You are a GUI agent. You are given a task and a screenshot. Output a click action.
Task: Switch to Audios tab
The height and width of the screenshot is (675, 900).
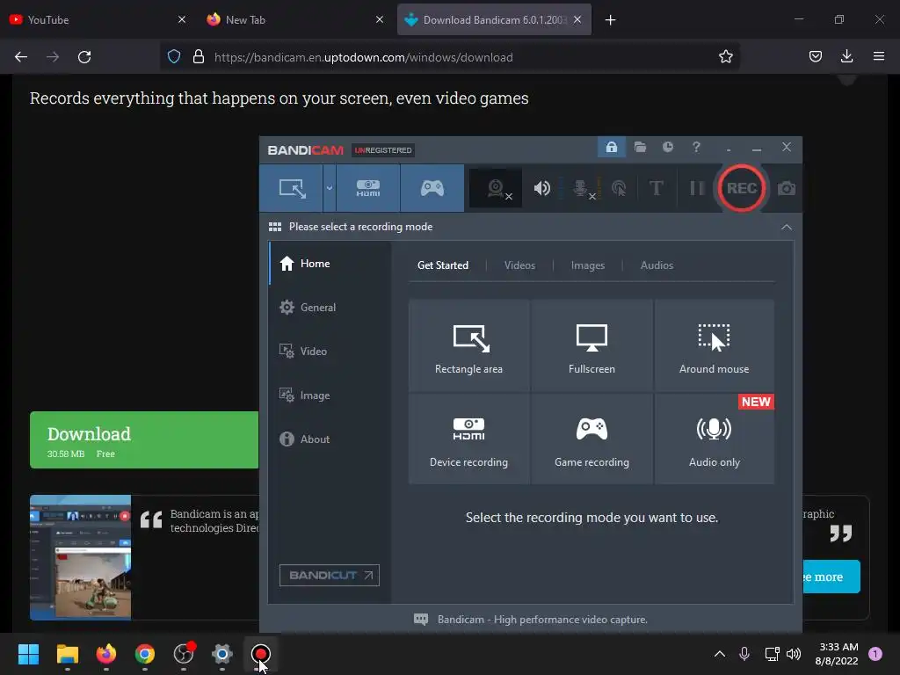657,265
